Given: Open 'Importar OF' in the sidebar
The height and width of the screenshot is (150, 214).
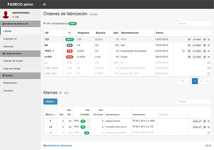Looking at the screenshot, I should 20,39.
